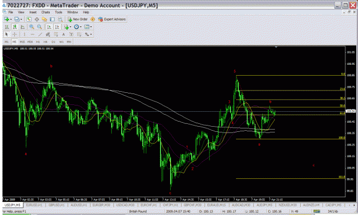The height and width of the screenshot is (215, 358).
Task: Open the File menu
Action: tap(10, 12)
